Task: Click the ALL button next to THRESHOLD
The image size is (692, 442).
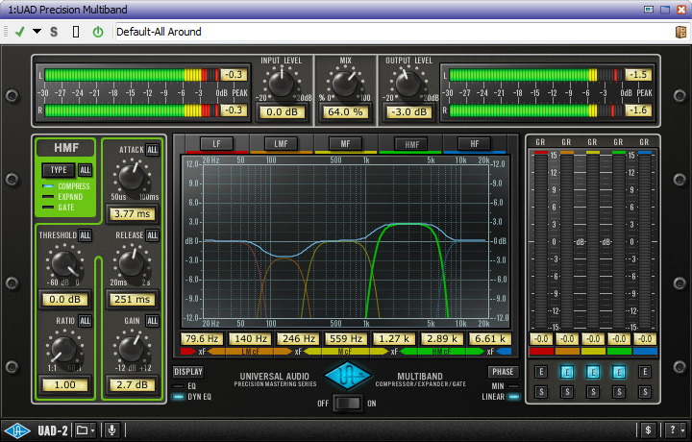Action: pyautogui.click(x=86, y=235)
